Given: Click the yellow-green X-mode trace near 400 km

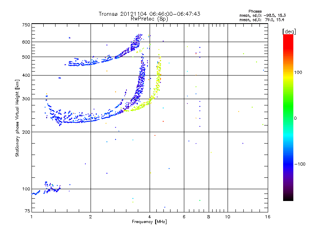Looking at the screenshot, I should (x=159, y=76).
